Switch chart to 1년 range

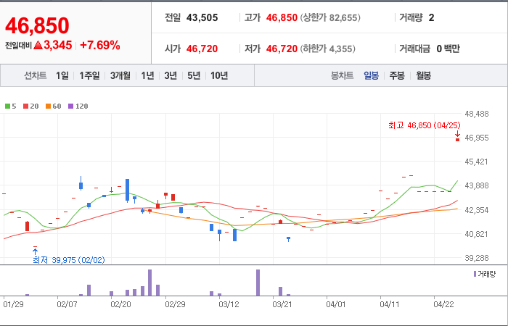(147, 75)
